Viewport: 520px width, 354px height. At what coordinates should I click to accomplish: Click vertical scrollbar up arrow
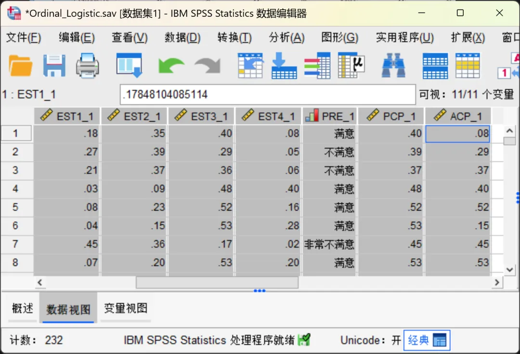tap(510, 131)
